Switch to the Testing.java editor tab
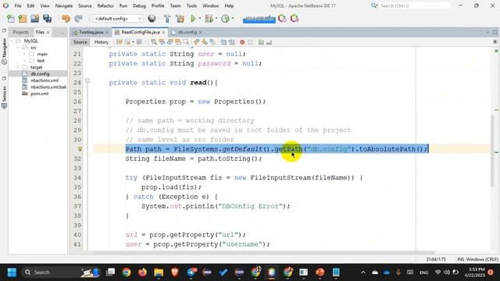 (x=91, y=32)
